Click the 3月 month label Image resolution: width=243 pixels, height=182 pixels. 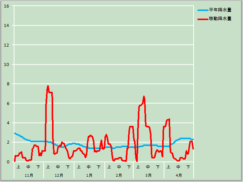(148, 175)
